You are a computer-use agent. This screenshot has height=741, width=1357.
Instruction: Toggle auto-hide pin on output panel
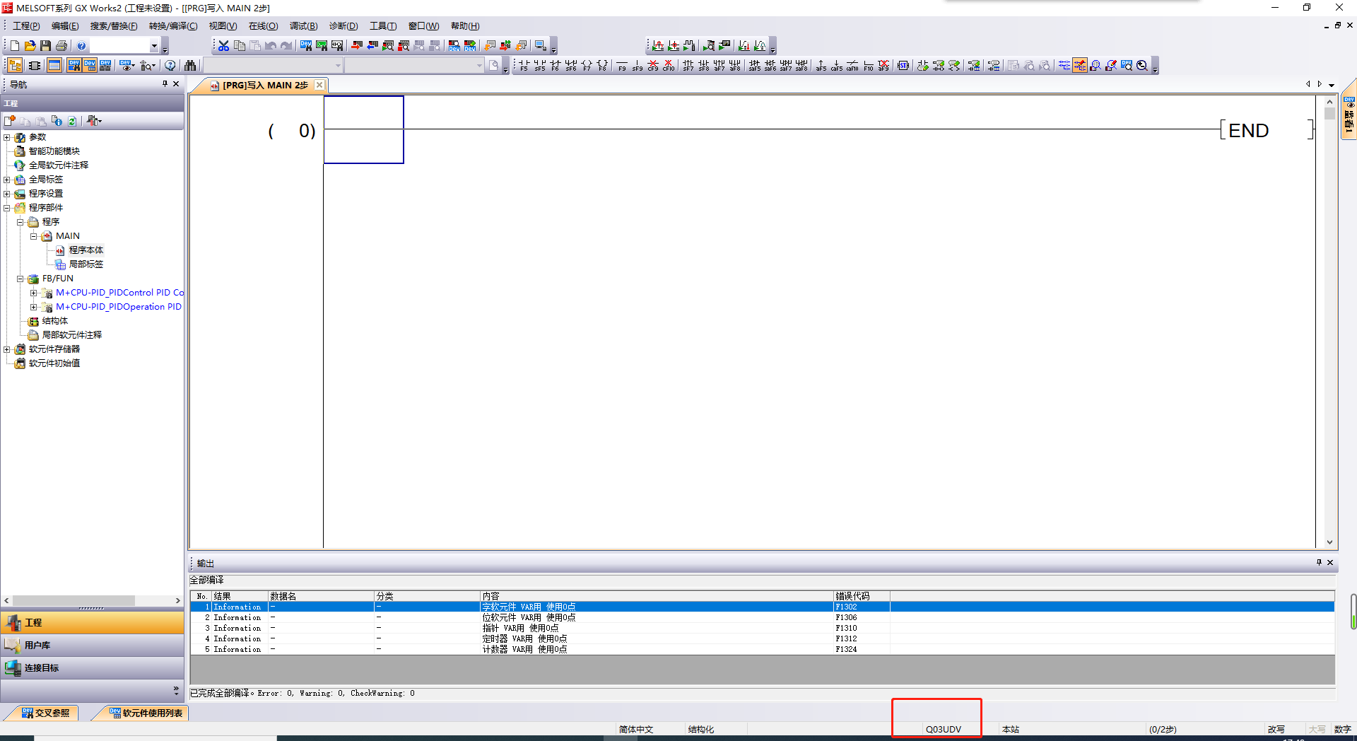coord(1318,563)
